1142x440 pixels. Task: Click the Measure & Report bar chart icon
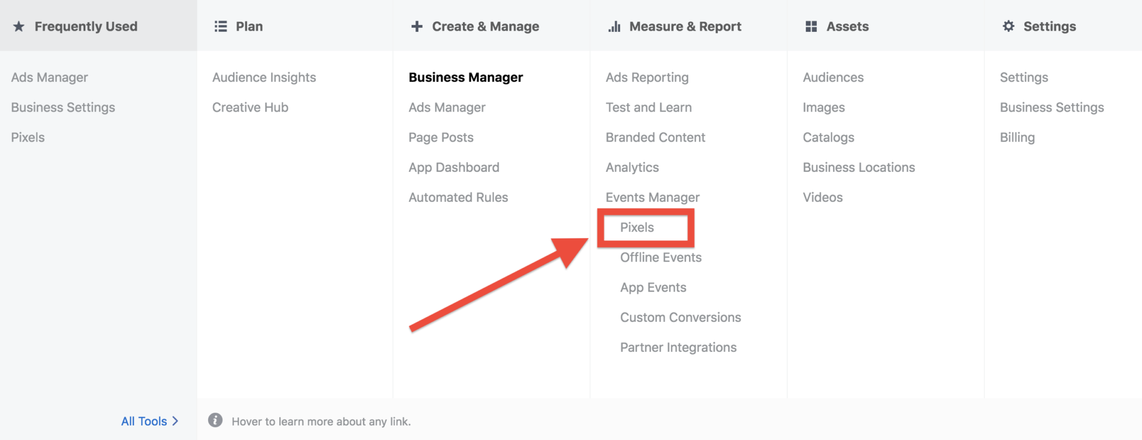pos(614,26)
